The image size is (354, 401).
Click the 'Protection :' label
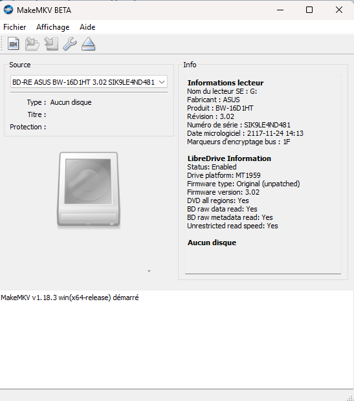tap(28, 127)
